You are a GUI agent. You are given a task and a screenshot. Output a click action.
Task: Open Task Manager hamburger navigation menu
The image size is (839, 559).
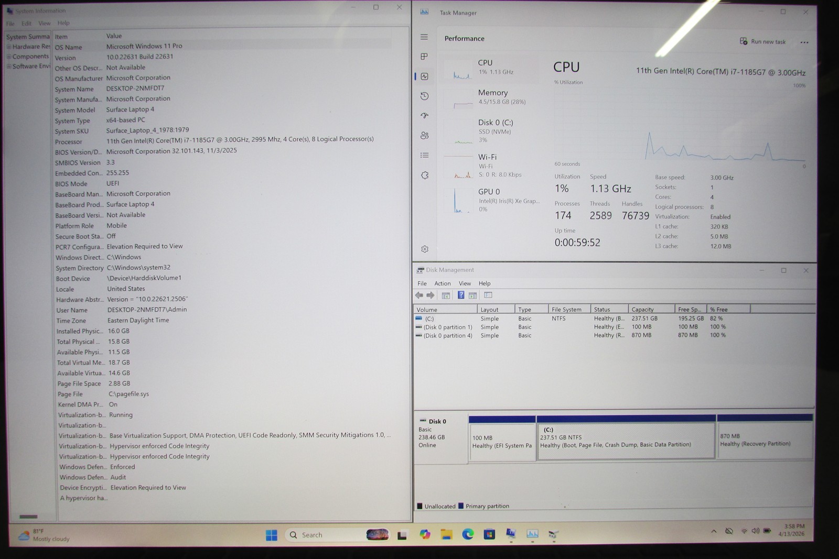pyautogui.click(x=424, y=37)
